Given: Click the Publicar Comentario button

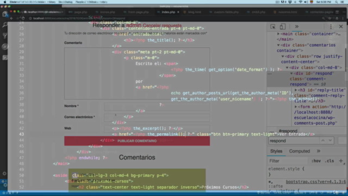Looking at the screenshot, I should [137, 141].
